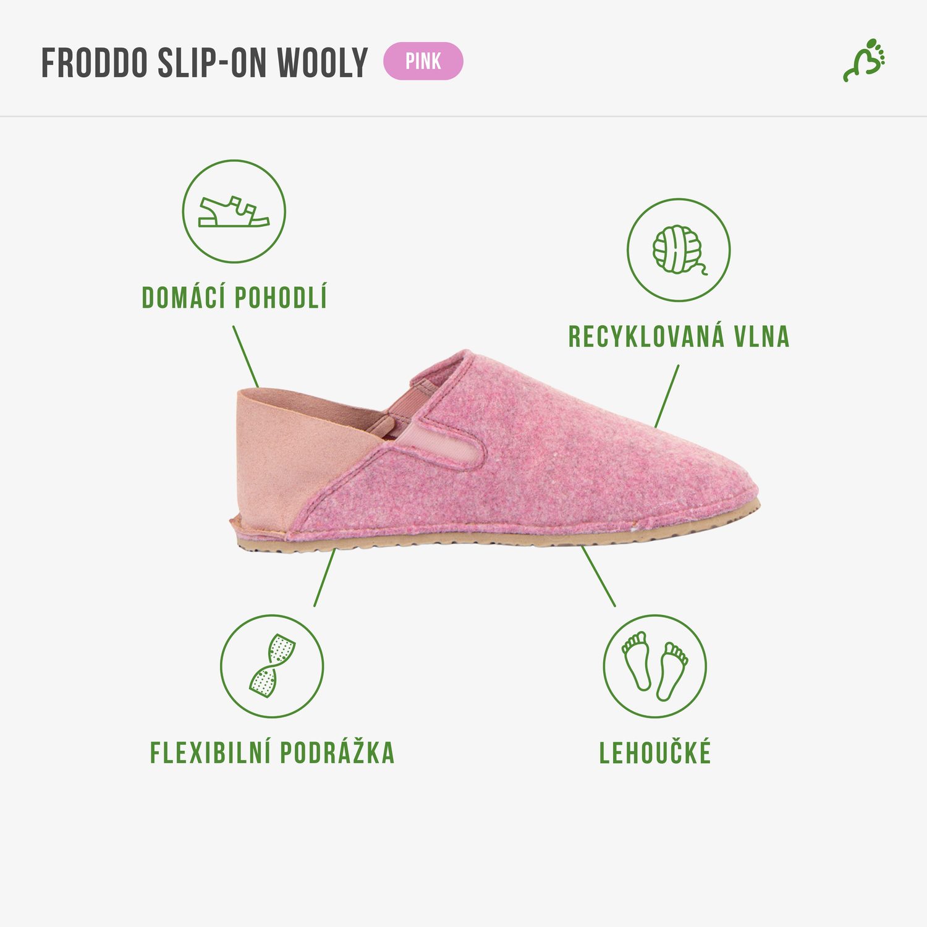Click the sandal icon above Domácí pohodlí

(234, 211)
